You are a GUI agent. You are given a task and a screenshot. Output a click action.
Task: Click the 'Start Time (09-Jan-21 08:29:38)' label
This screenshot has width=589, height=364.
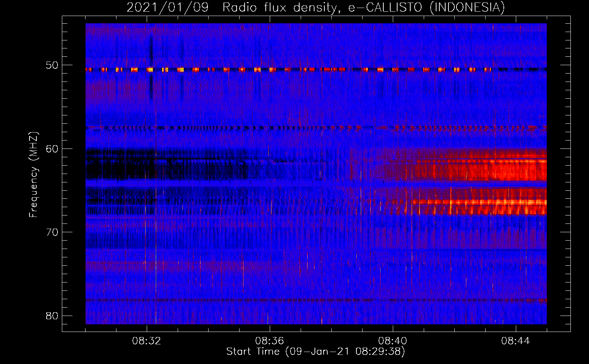(x=316, y=352)
